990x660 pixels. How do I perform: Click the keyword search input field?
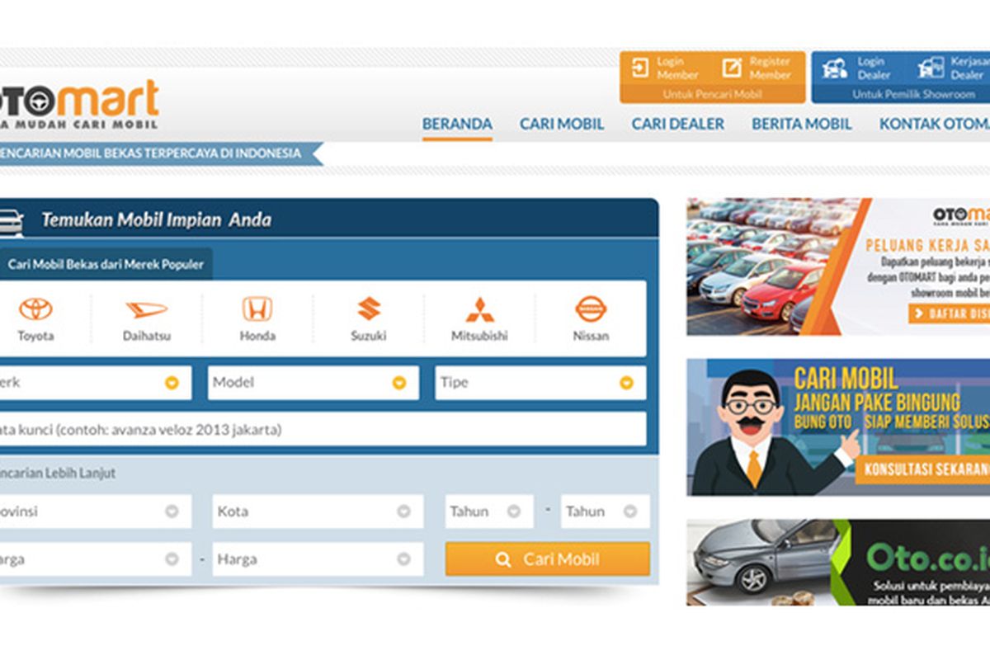pyautogui.click(x=322, y=429)
